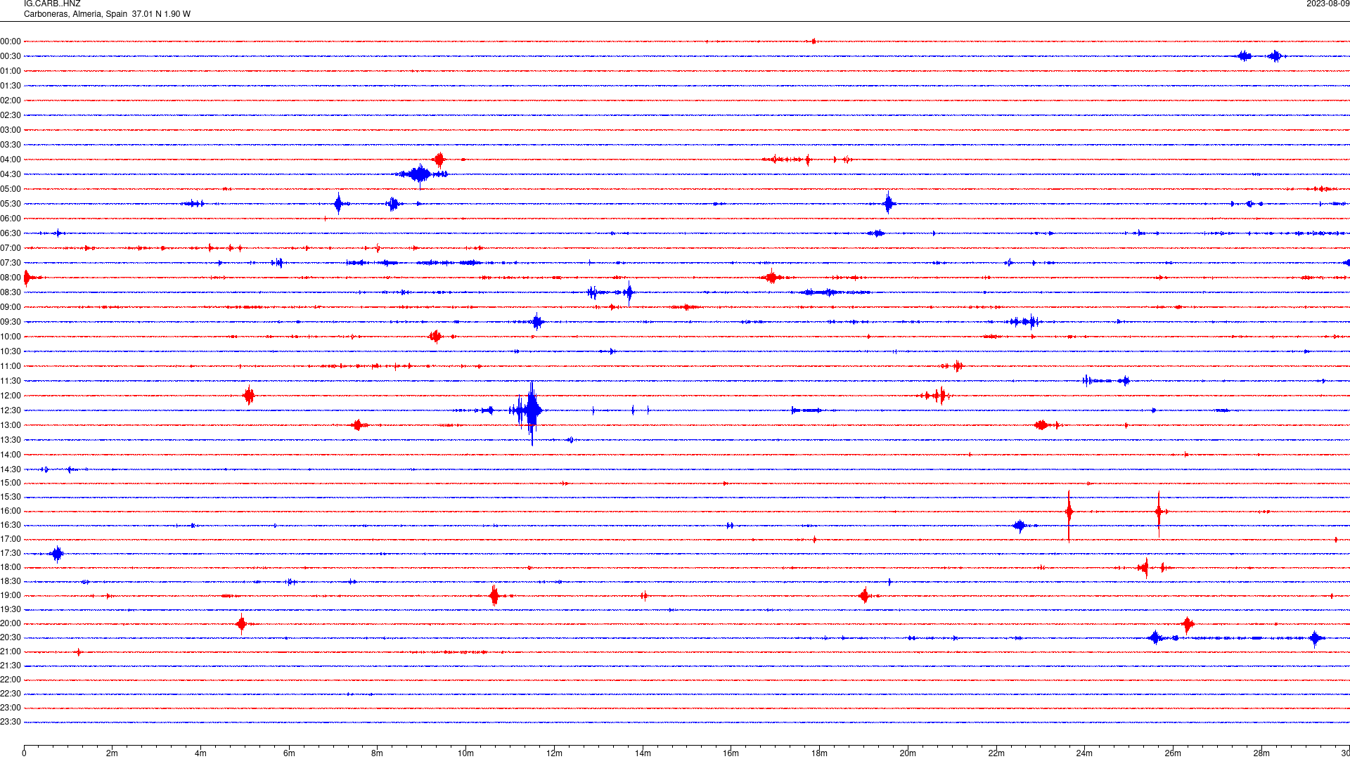Click the red spike on 16:00 trace near 26m
The width and height of the screenshot is (1350, 759).
[1159, 513]
